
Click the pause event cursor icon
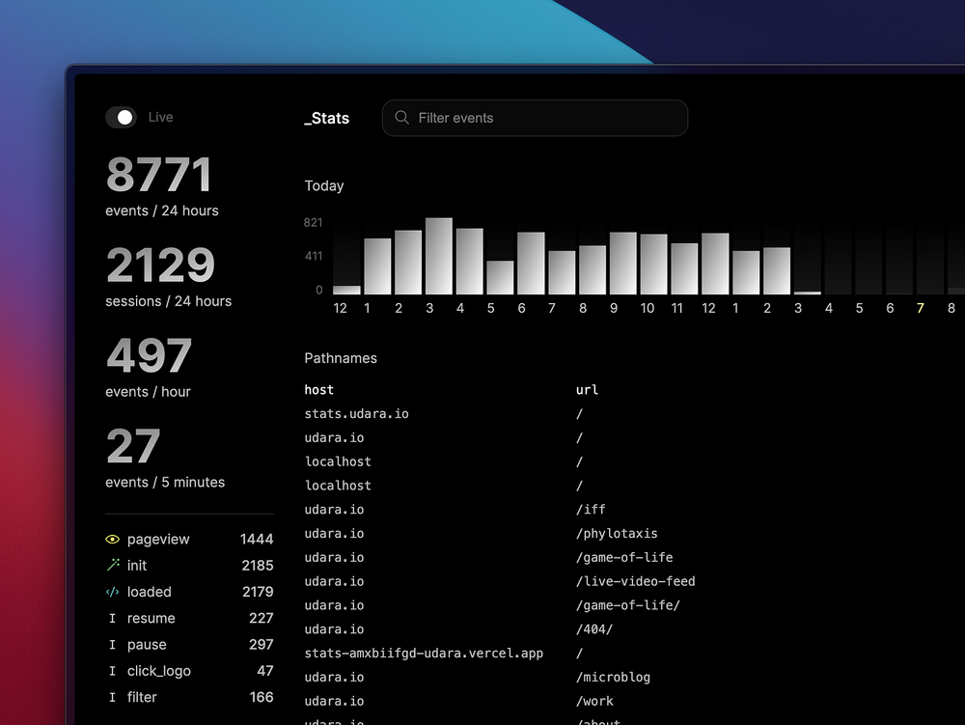pos(113,645)
